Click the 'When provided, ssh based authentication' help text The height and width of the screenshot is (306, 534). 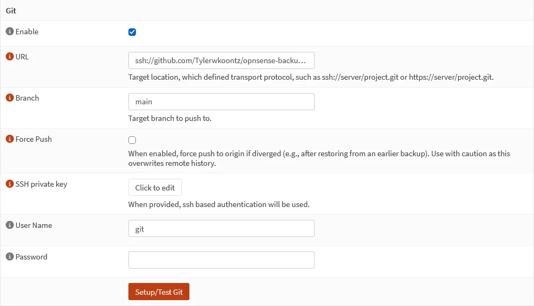coord(219,204)
